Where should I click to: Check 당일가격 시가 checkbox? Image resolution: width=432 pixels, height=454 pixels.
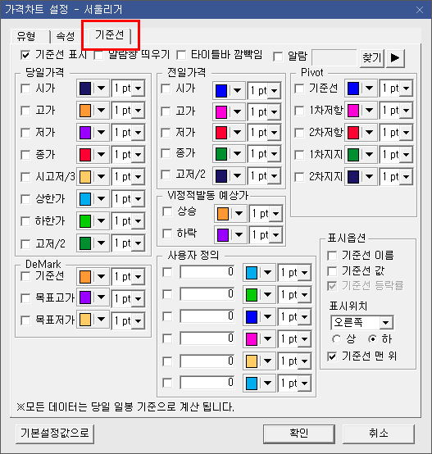[x=25, y=89]
